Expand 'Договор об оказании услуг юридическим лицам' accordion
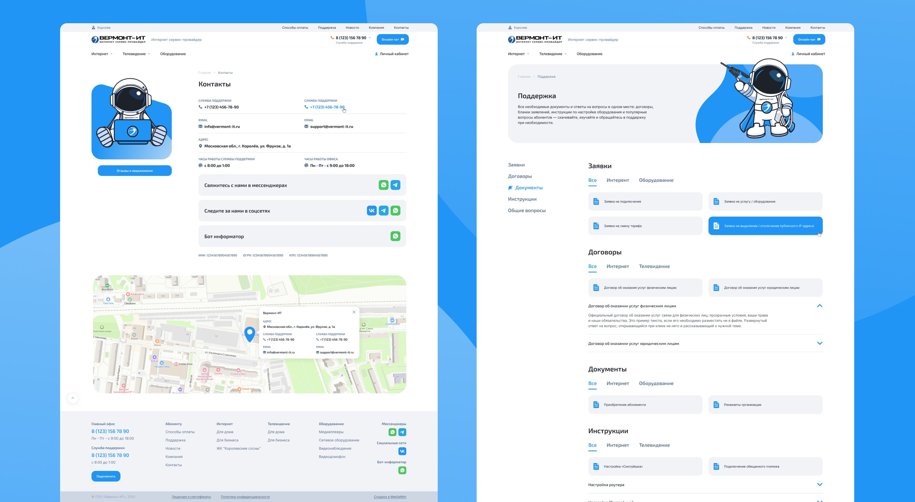This screenshot has height=502, width=915. click(x=819, y=343)
